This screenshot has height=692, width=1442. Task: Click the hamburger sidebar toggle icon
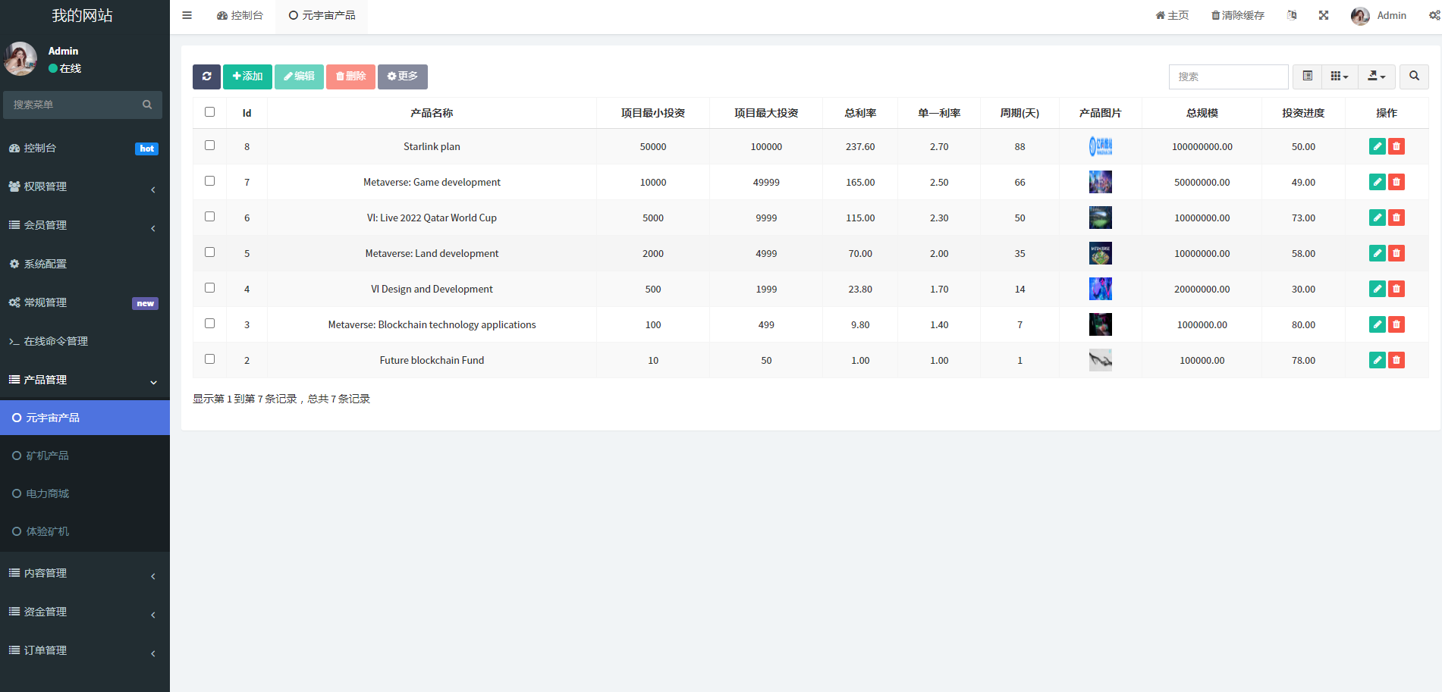pyautogui.click(x=187, y=15)
